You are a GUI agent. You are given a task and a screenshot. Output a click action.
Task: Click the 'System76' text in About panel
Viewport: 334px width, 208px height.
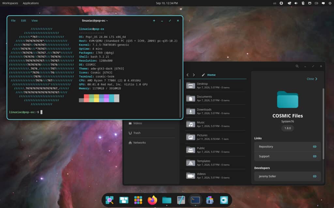pyautogui.click(x=288, y=122)
